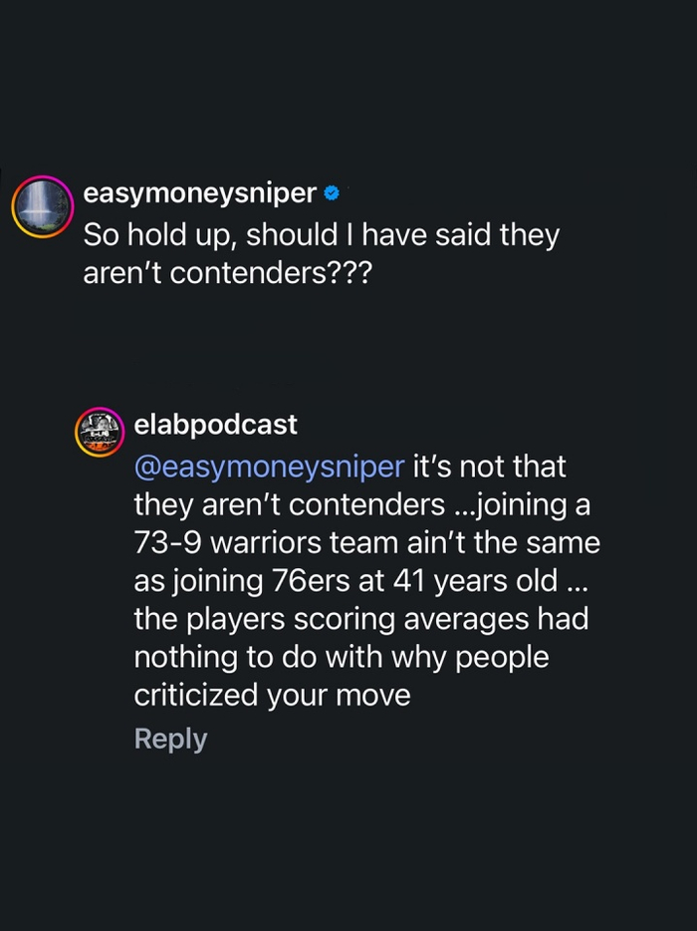View the waterfall avatar's story ring
This screenshot has width=697, height=931.
coord(43,206)
